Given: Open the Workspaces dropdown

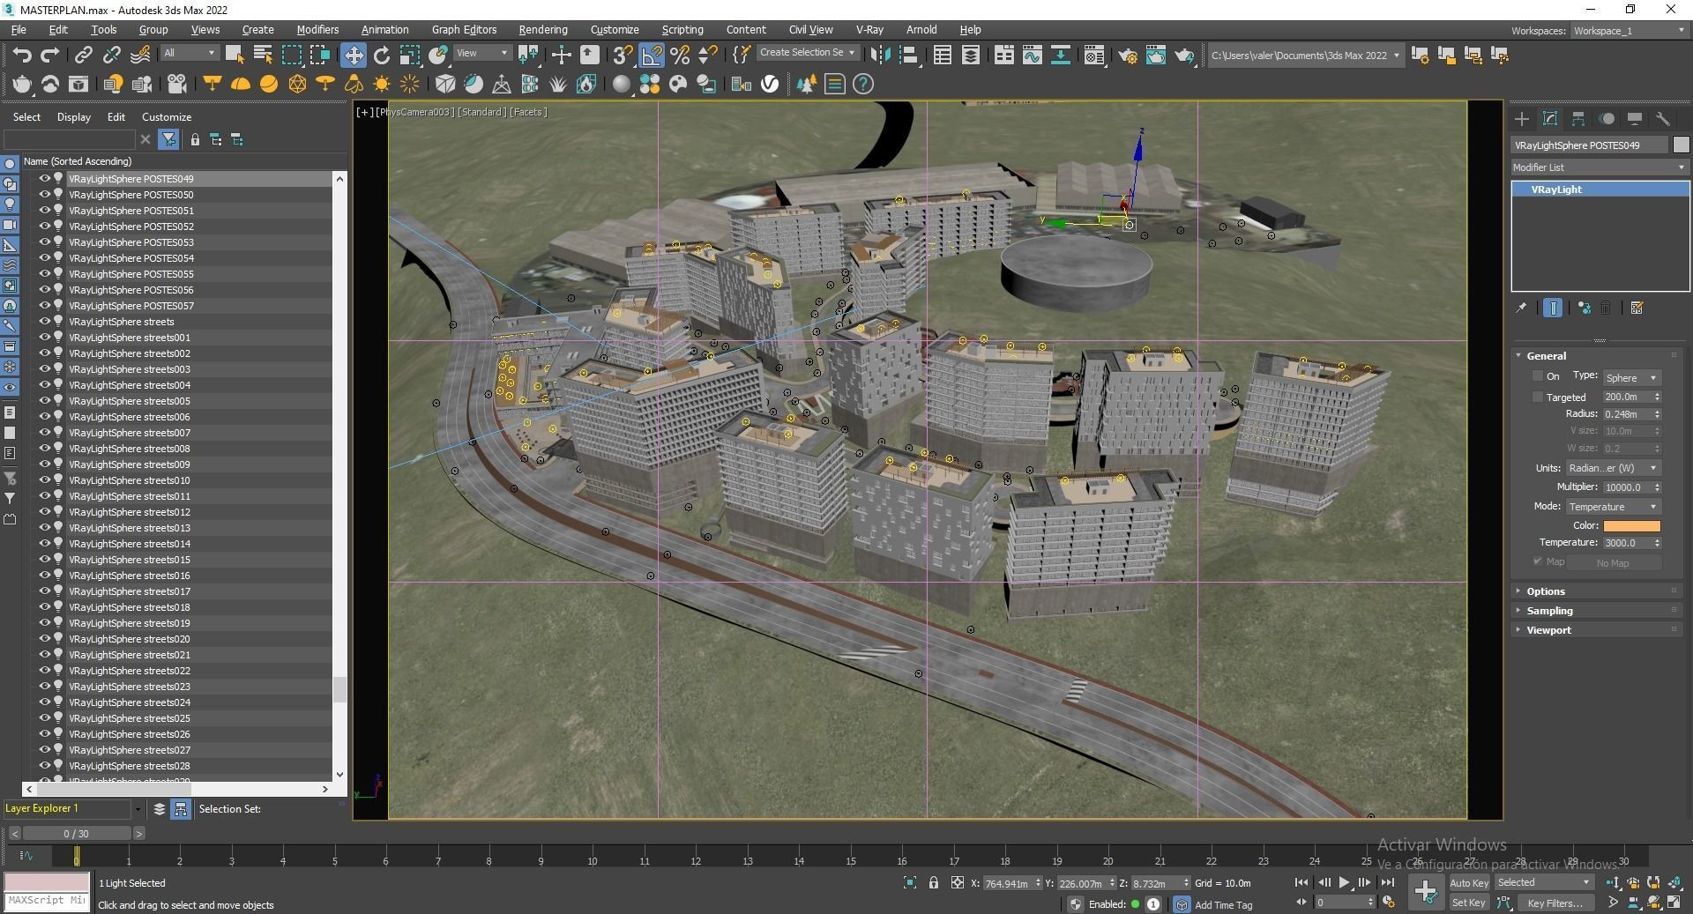Looking at the screenshot, I should pyautogui.click(x=1629, y=30).
